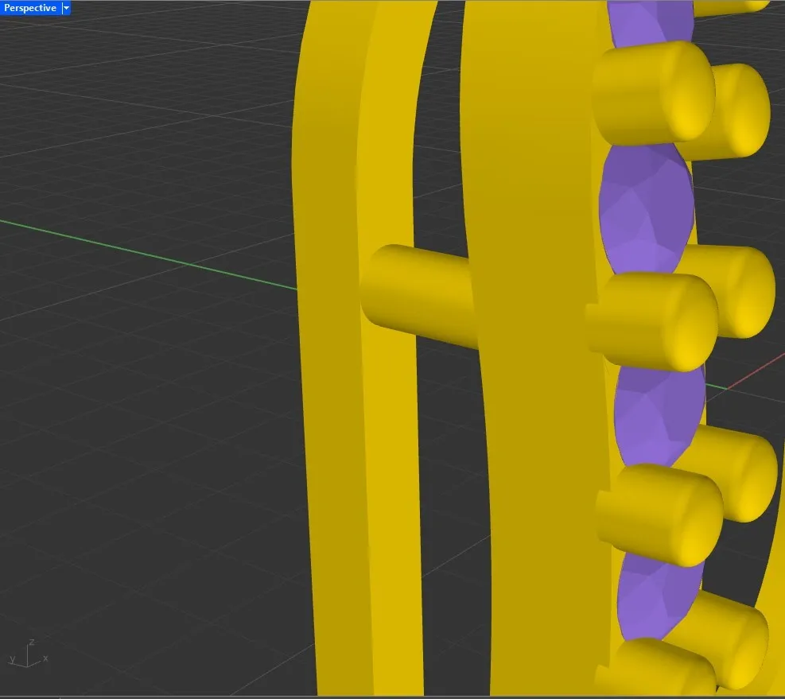Click the world XYZ axis icon
Image resolution: width=785 pixels, height=699 pixels.
(x=29, y=653)
